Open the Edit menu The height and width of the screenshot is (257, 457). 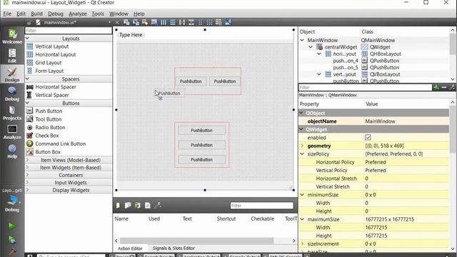pyautogui.click(x=21, y=14)
